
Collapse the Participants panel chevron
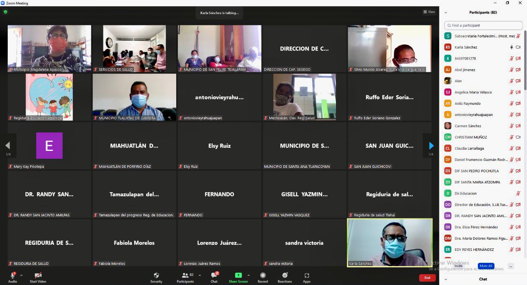(445, 13)
